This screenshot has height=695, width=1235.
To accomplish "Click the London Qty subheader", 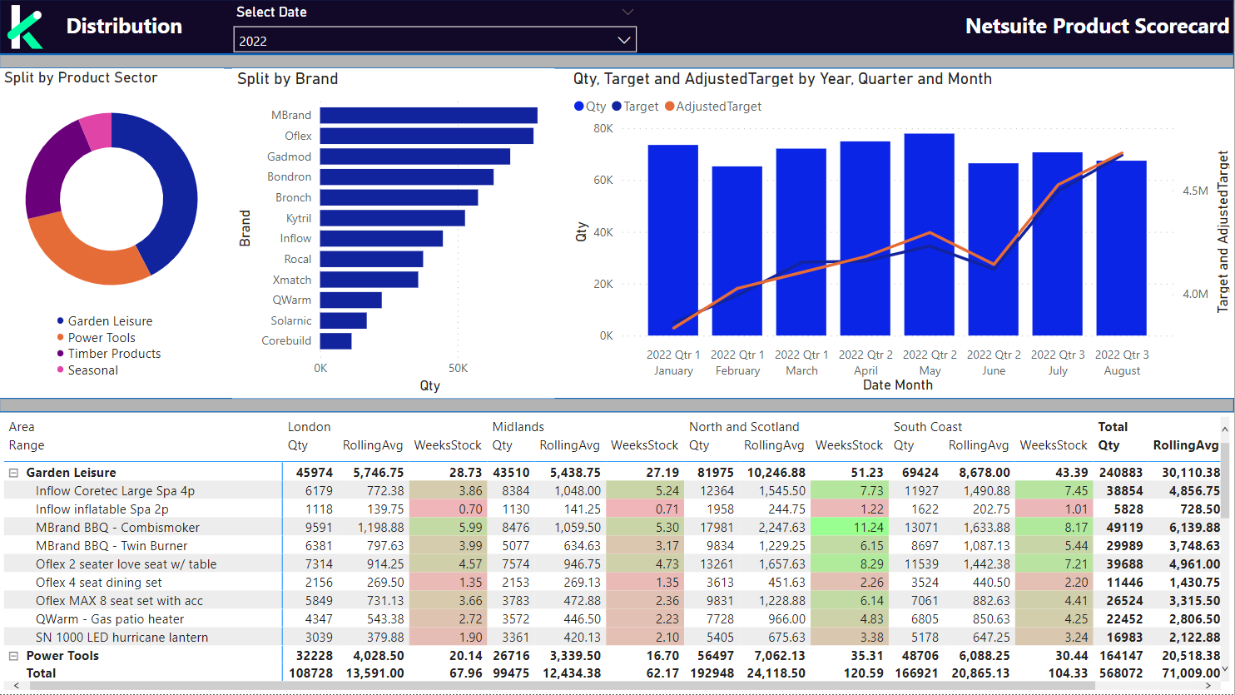I will 298,445.
